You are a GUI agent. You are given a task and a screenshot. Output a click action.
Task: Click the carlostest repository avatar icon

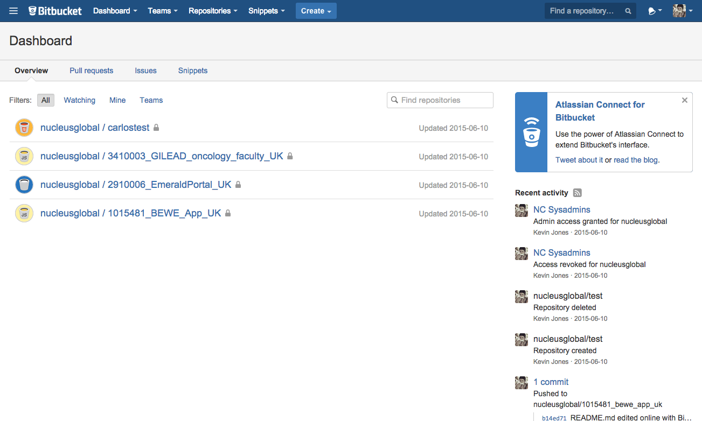pyautogui.click(x=24, y=128)
